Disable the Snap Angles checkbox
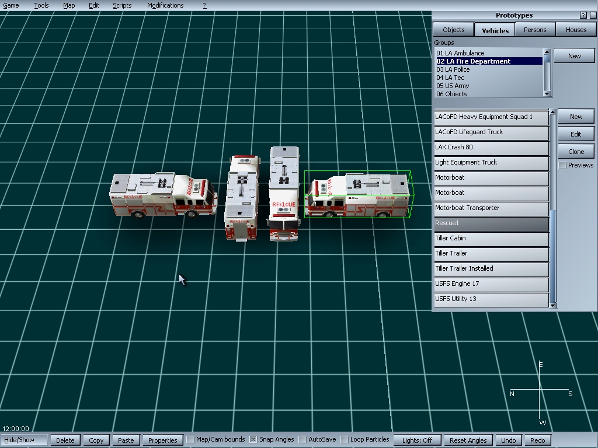598x448 pixels. pos(253,440)
